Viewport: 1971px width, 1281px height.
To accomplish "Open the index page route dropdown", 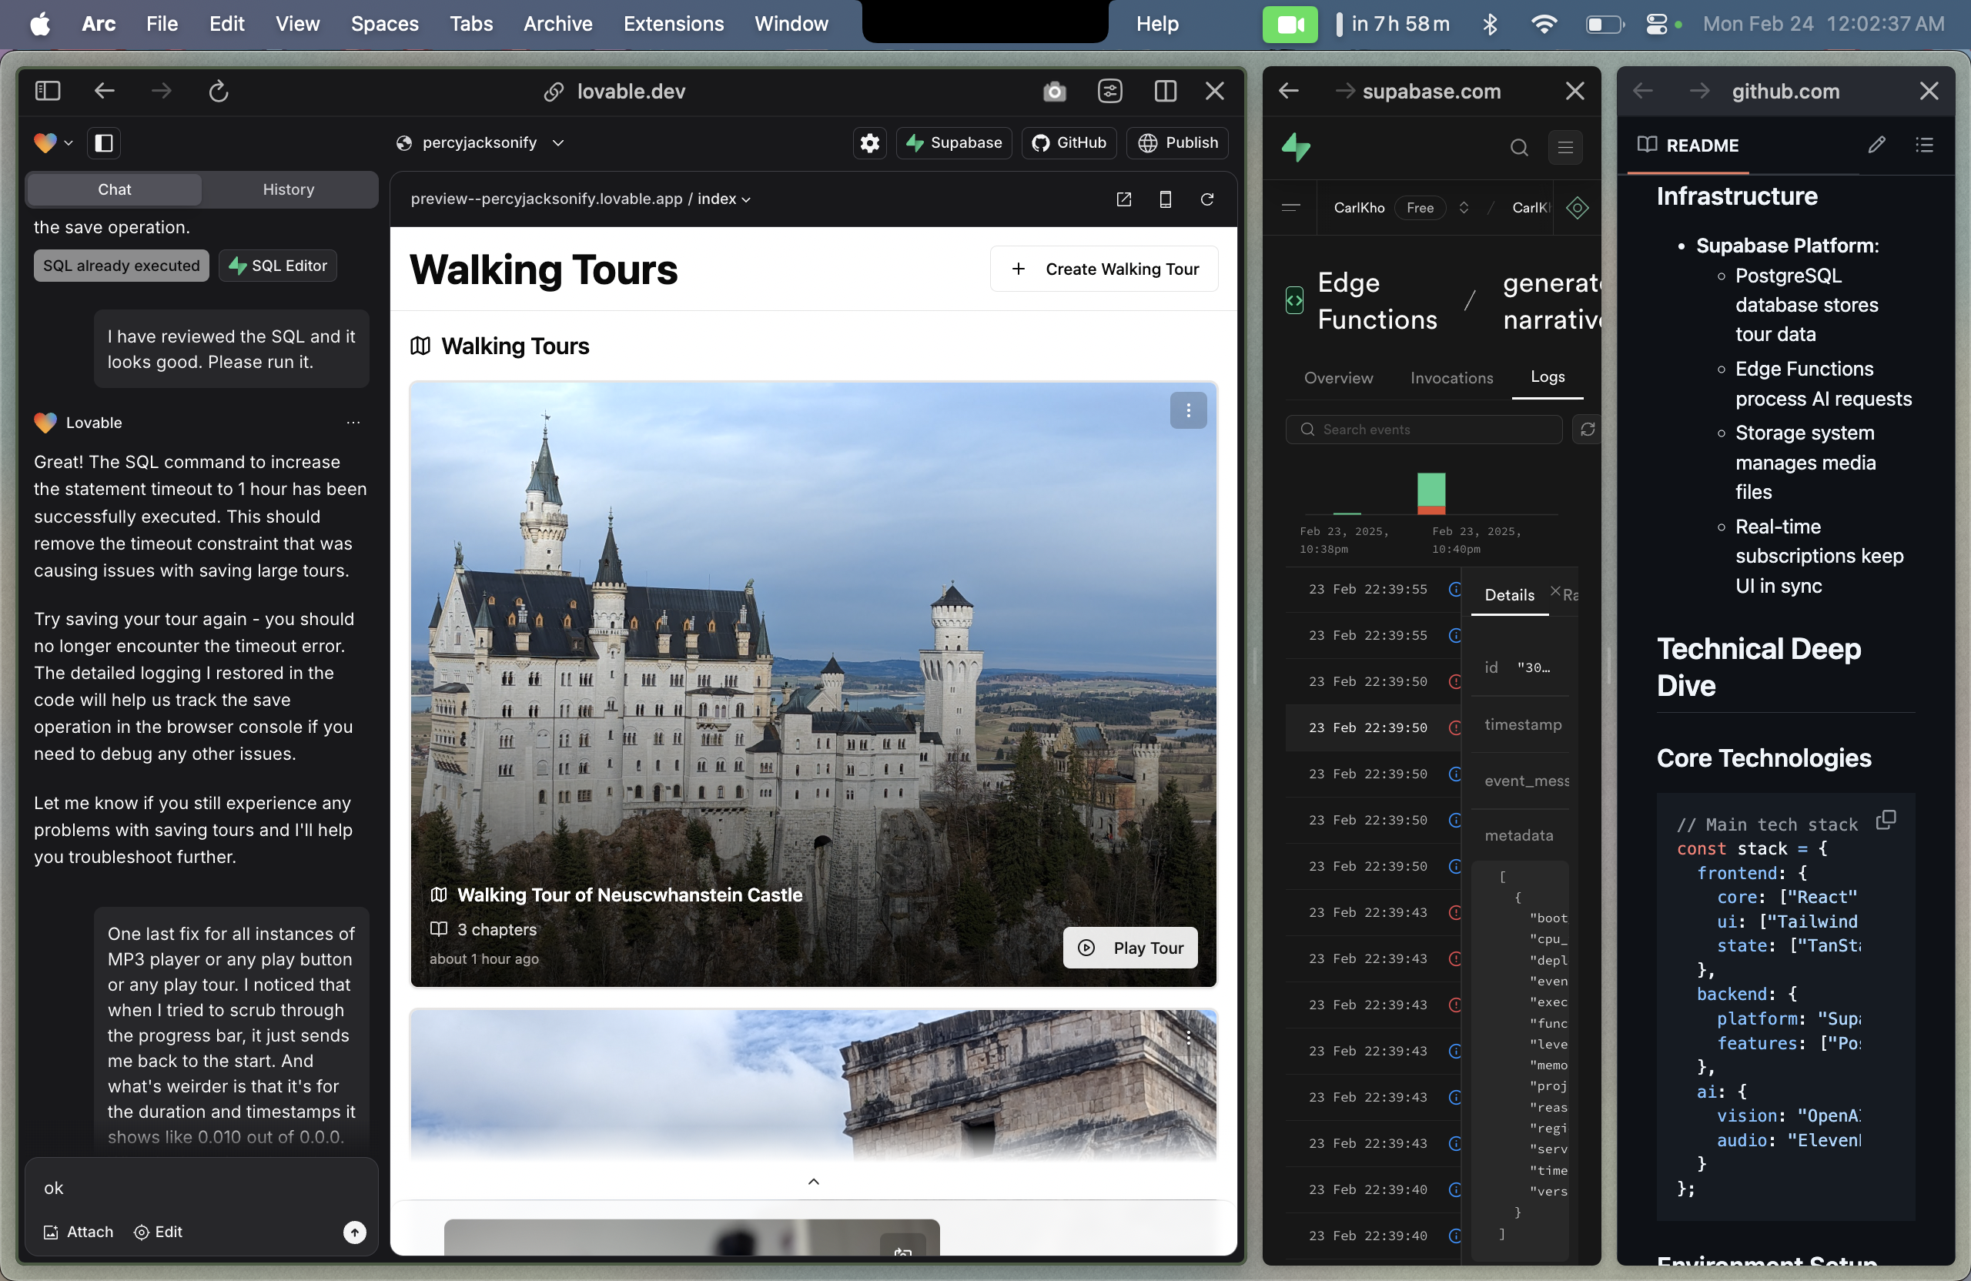I will (724, 199).
